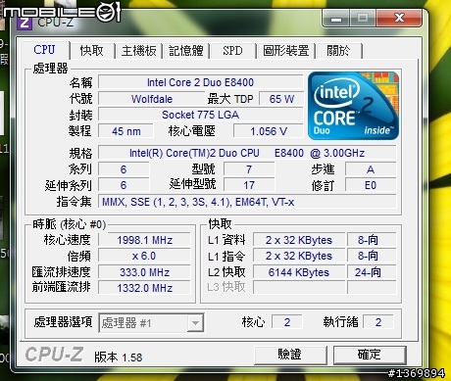
Task: Click the core speed 1998.1 MHz
Action: pyautogui.click(x=144, y=240)
